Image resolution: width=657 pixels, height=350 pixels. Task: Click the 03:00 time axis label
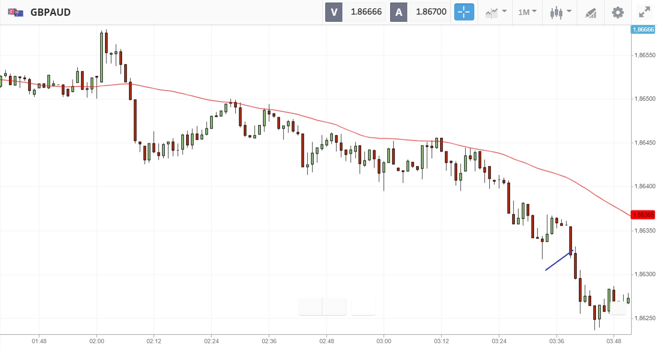[x=384, y=341]
